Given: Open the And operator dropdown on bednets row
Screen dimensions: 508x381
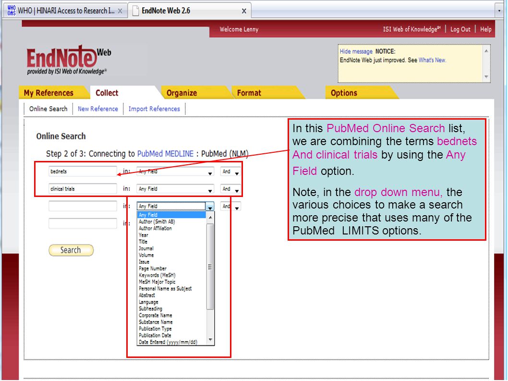Looking at the screenshot, I should (230, 172).
